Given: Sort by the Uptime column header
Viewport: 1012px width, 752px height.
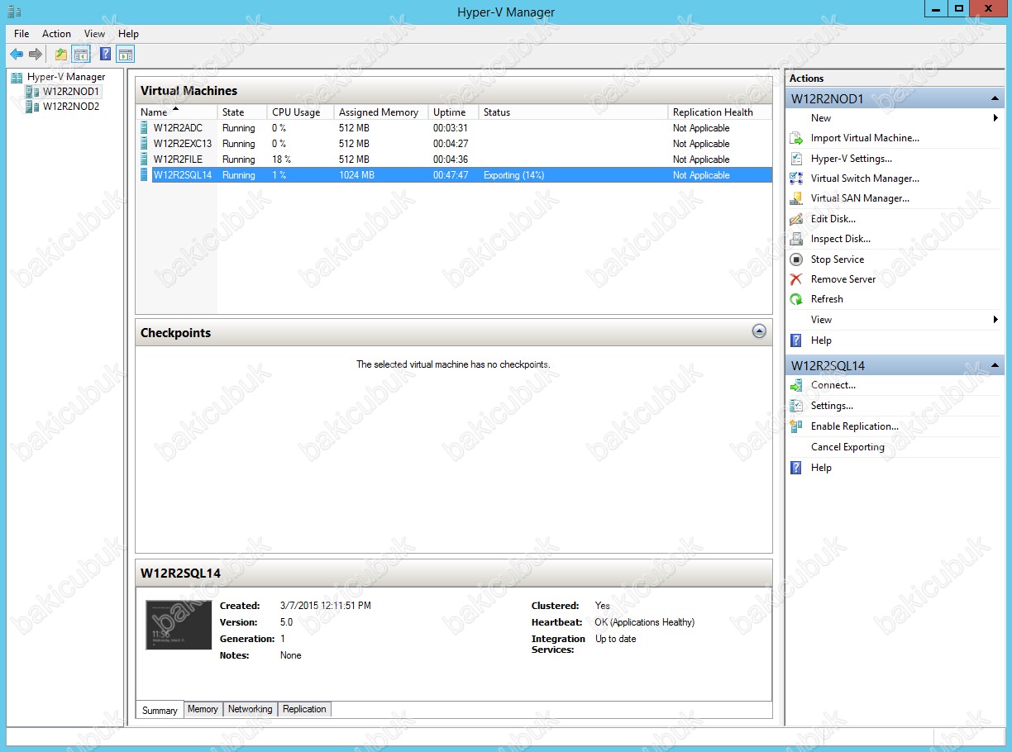Looking at the screenshot, I should [453, 112].
